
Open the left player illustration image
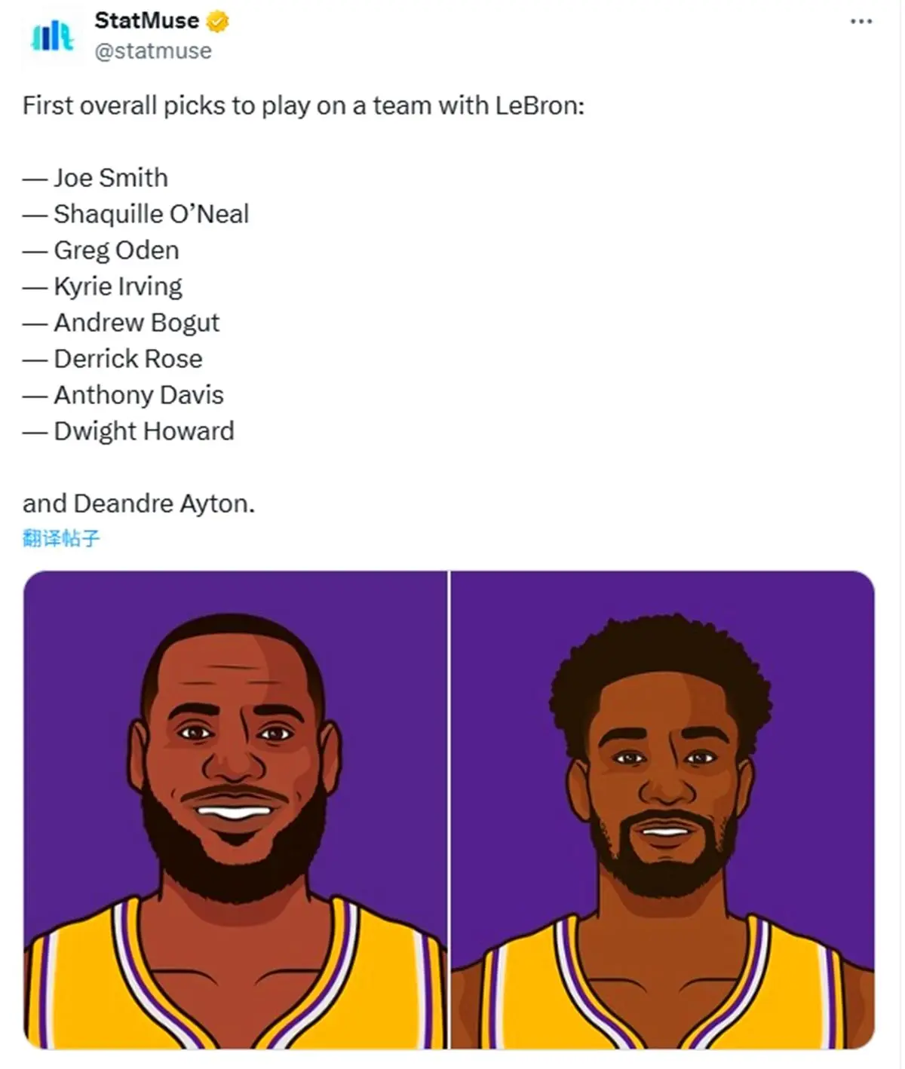click(x=235, y=810)
